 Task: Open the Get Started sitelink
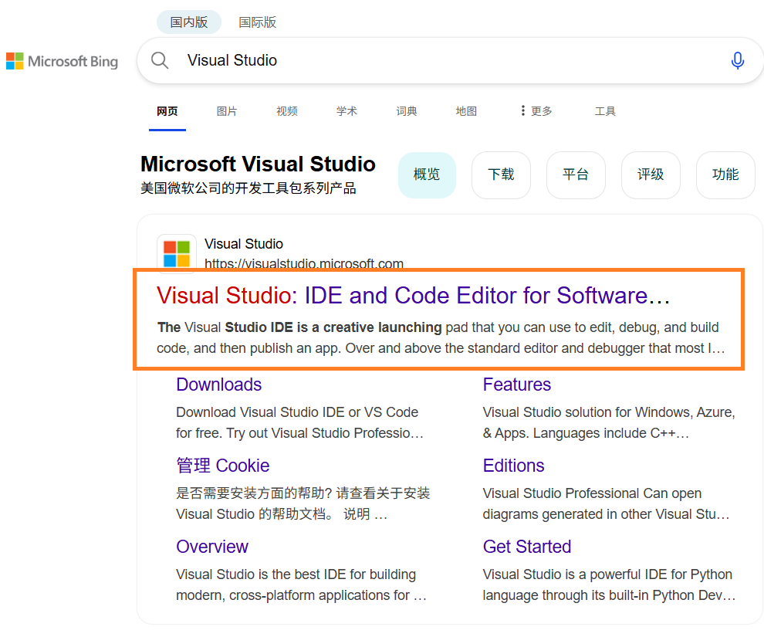pos(527,547)
